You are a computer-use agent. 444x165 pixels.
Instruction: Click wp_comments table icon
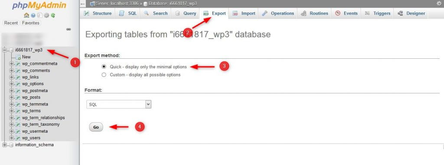18,70
